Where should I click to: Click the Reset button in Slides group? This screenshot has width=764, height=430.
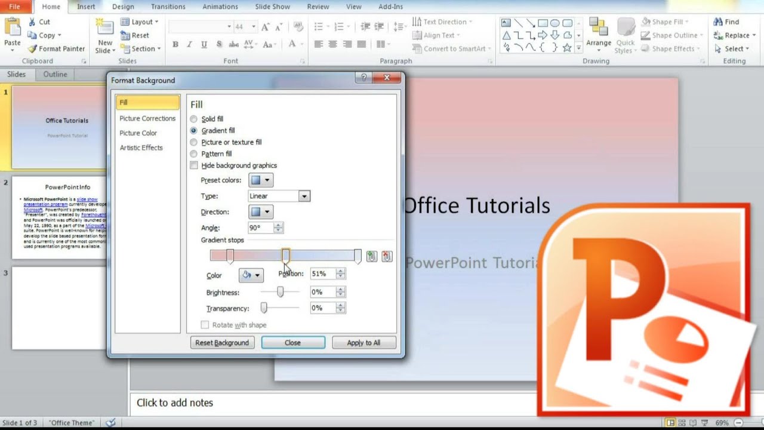[x=135, y=35]
